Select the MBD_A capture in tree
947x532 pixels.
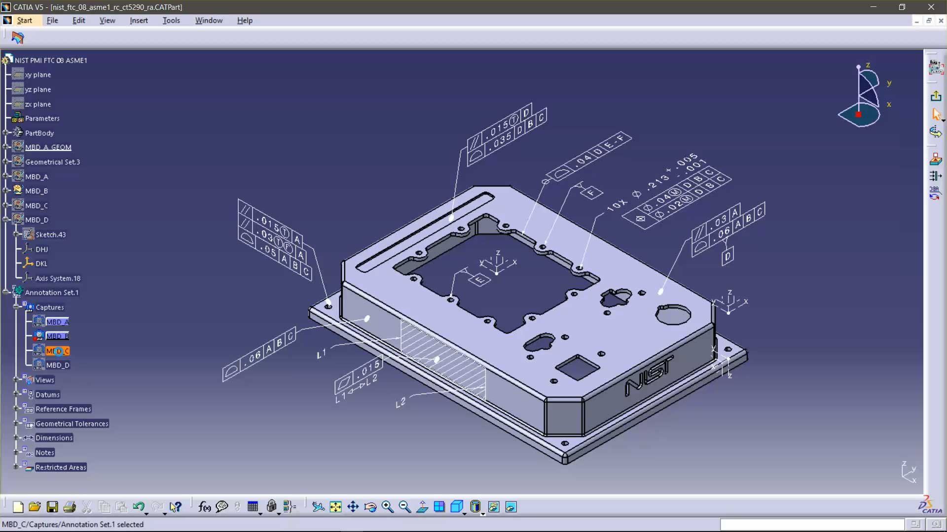(x=57, y=322)
